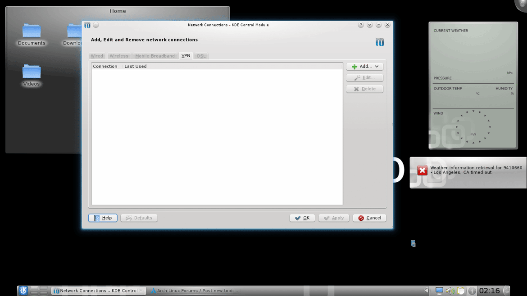Open the KDE application launcher menu
The width and height of the screenshot is (527, 296).
tap(23, 291)
